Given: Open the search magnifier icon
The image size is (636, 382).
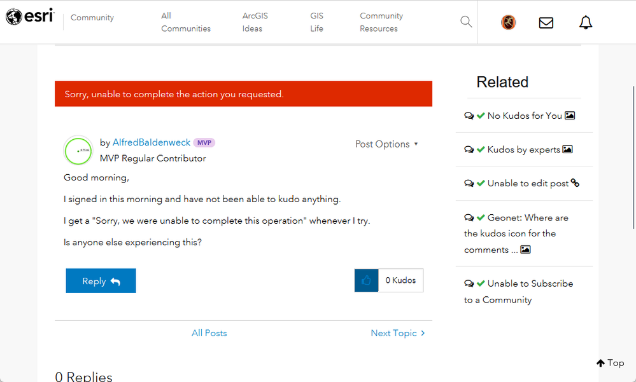Looking at the screenshot, I should point(466,22).
